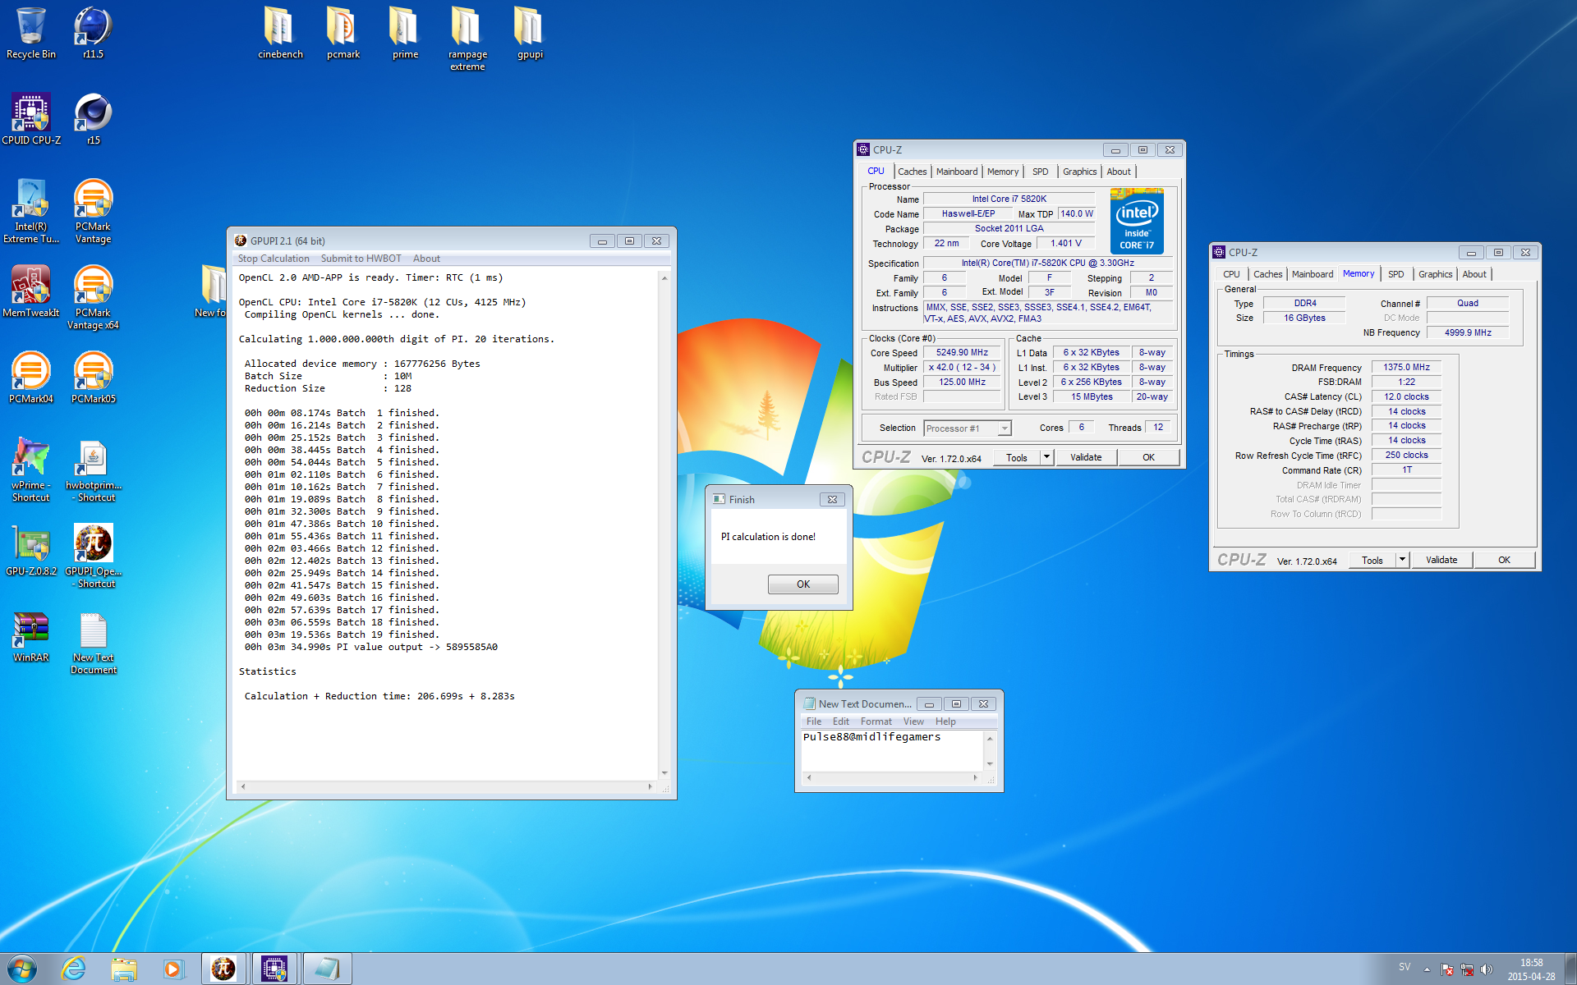Expand Tools dropdown arrow in CPU window
The height and width of the screenshot is (985, 1577).
(x=1046, y=457)
